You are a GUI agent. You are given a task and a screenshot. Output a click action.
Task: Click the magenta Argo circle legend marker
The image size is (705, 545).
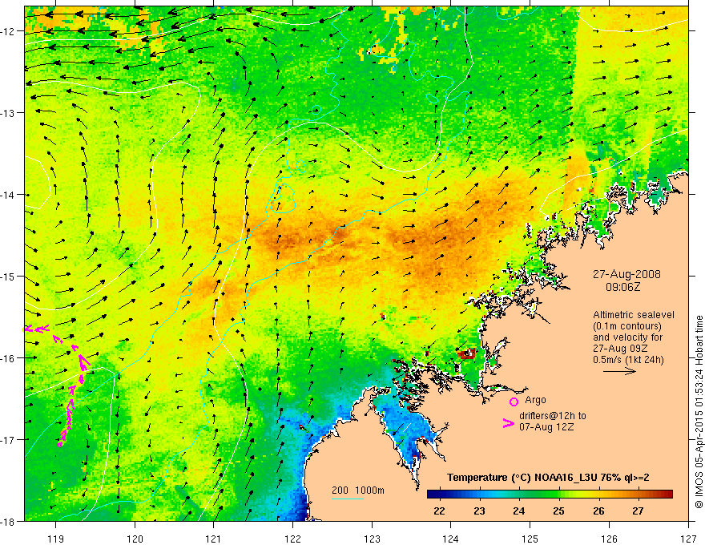[x=514, y=402]
